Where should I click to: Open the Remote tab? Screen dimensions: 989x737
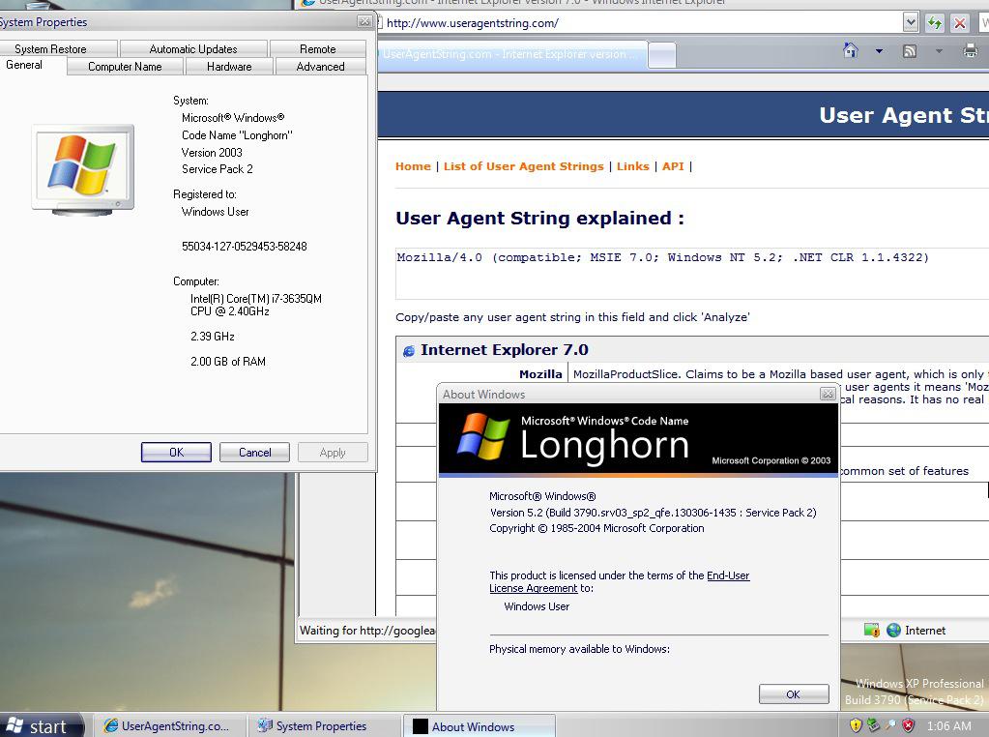[x=317, y=48]
